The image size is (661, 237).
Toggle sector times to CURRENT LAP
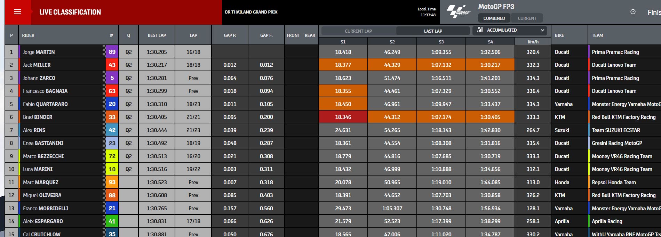(358, 31)
